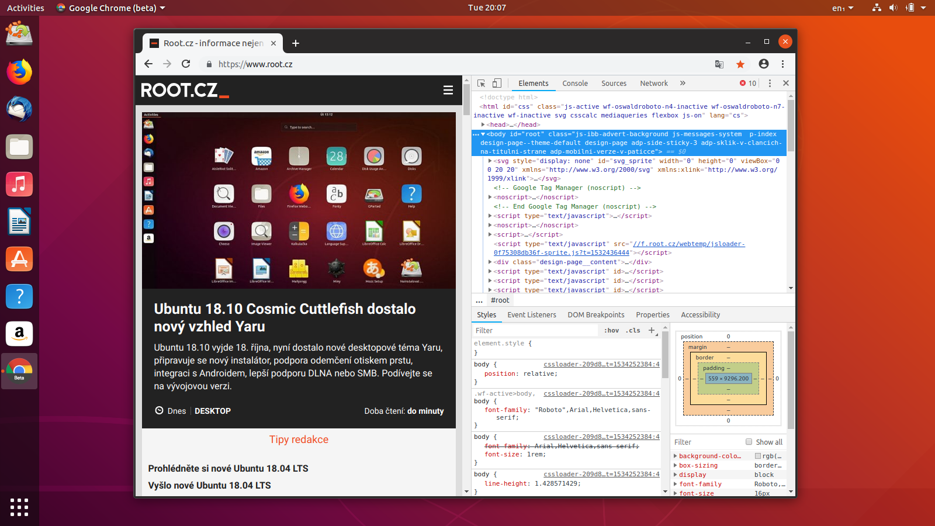
Task: Open the DevTools three-dot menu icon
Action: tap(770, 83)
